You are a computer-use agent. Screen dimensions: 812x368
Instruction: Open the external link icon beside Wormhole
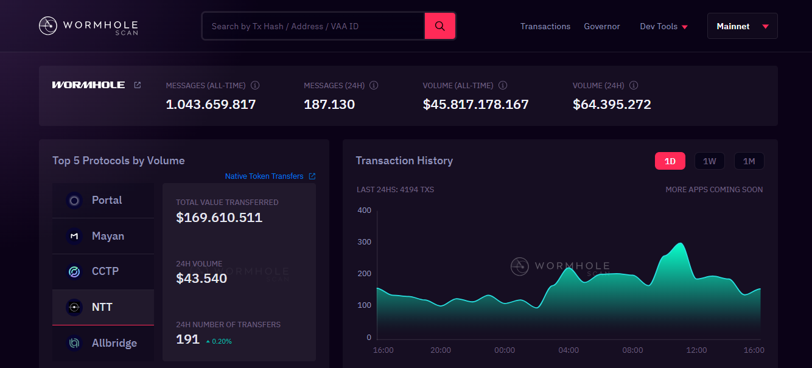(138, 85)
